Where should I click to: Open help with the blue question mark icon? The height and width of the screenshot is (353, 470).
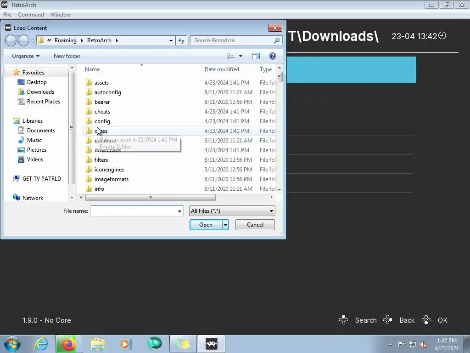[x=273, y=56]
